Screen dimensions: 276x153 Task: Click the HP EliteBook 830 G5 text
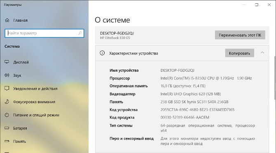tap(115, 38)
